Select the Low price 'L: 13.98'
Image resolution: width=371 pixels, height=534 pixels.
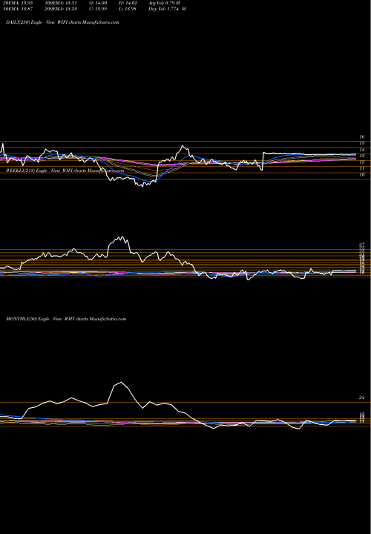[x=129, y=9]
